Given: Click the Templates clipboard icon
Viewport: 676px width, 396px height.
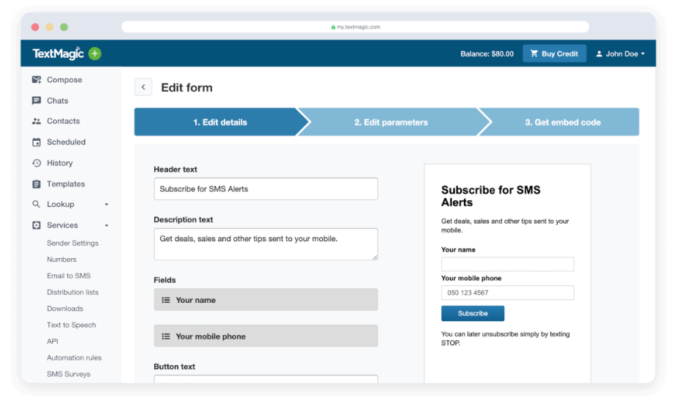Looking at the screenshot, I should (x=37, y=184).
